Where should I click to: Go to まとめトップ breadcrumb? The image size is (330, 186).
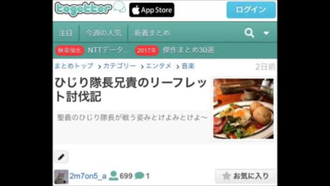coord(74,66)
